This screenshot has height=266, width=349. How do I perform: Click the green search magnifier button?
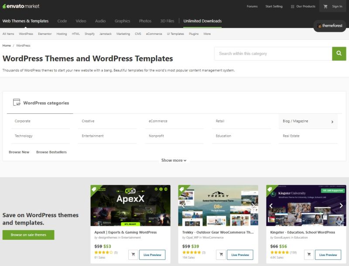[x=339, y=54]
